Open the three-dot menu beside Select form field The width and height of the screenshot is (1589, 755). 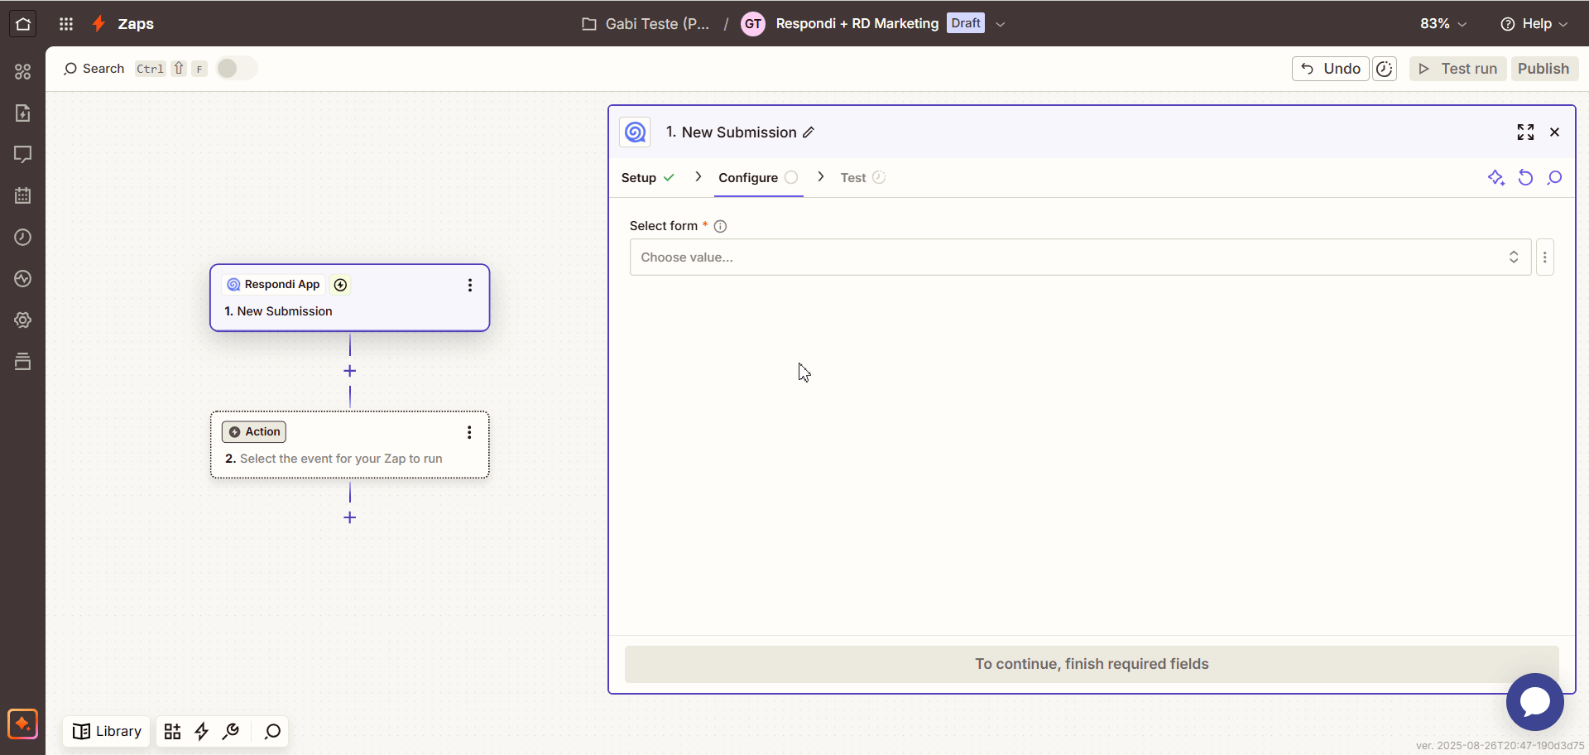click(x=1544, y=257)
